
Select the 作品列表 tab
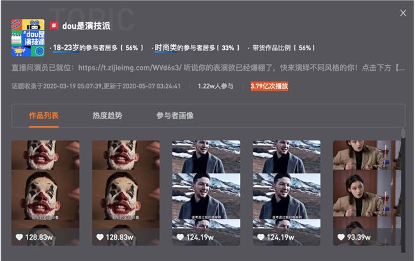tap(43, 116)
